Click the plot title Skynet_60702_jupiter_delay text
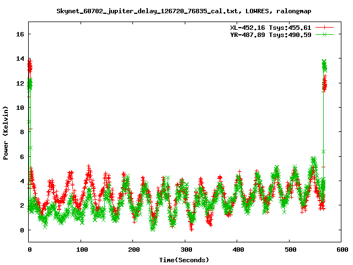Viewport: 353px width, 265px height. coord(184,11)
